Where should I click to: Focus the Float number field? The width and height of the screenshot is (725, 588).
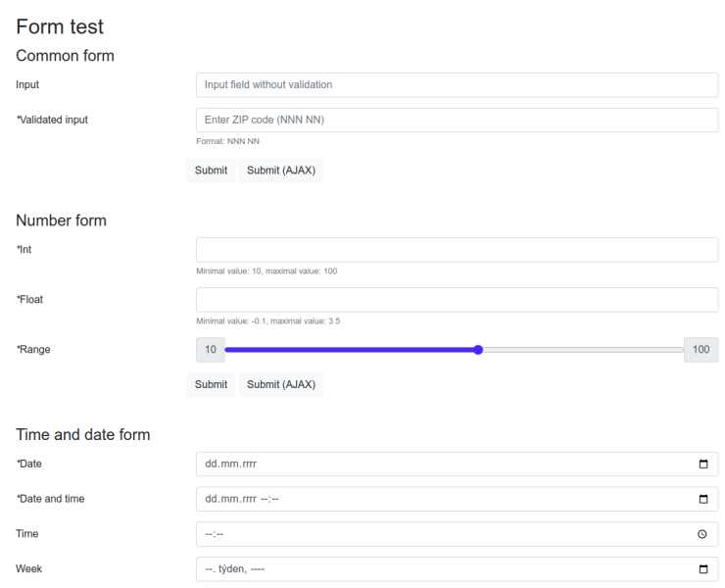458,300
